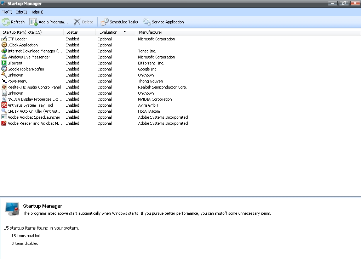Select the Adobe Acrobat SpeedLauncher icon
The width and height of the screenshot is (361, 259).
pos(4,117)
